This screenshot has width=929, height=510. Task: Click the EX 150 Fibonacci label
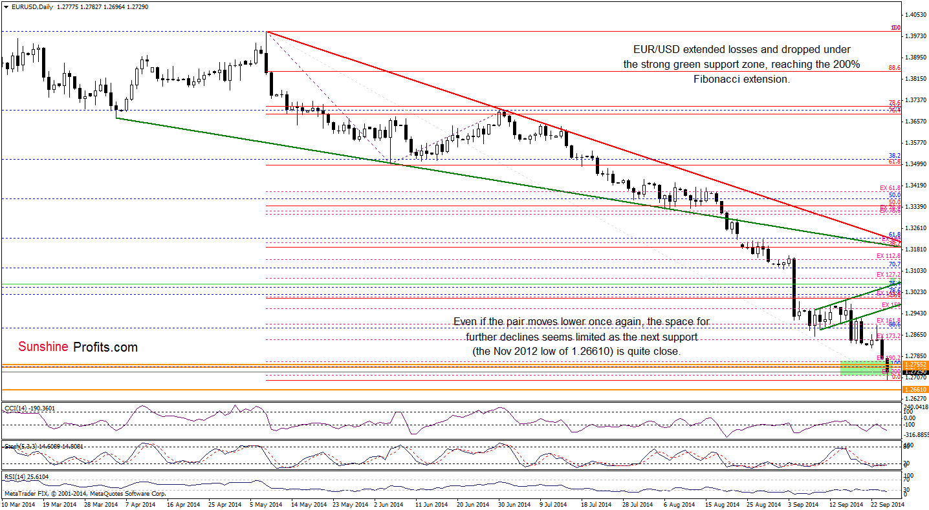coord(891,304)
